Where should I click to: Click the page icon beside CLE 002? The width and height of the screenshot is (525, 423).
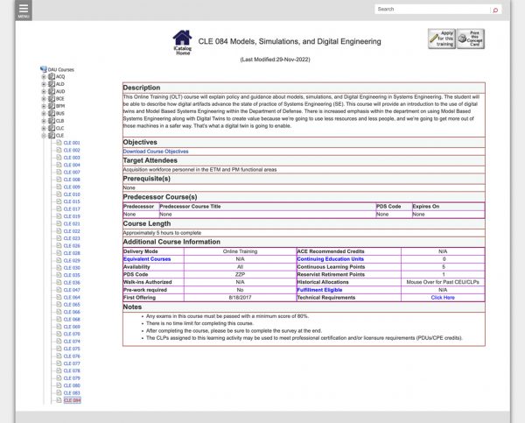[x=59, y=150]
